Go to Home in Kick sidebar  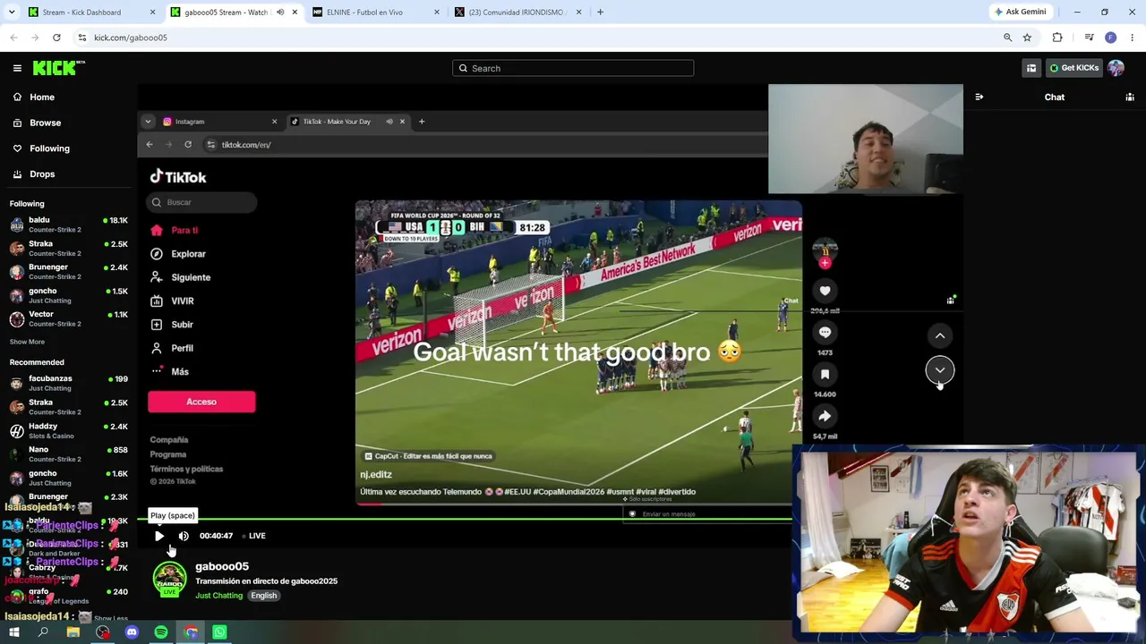click(42, 97)
